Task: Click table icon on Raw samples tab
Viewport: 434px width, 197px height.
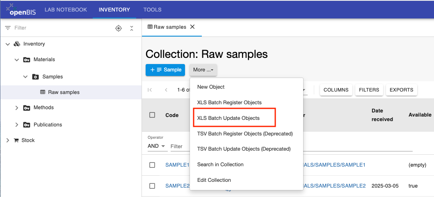Action: (x=150, y=27)
